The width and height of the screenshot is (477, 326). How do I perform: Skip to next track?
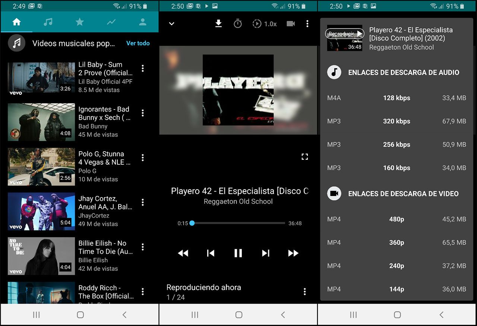click(x=266, y=253)
